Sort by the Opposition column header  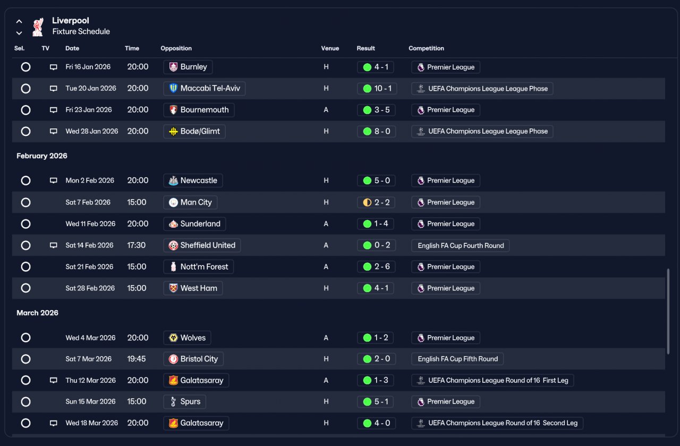pyautogui.click(x=176, y=48)
